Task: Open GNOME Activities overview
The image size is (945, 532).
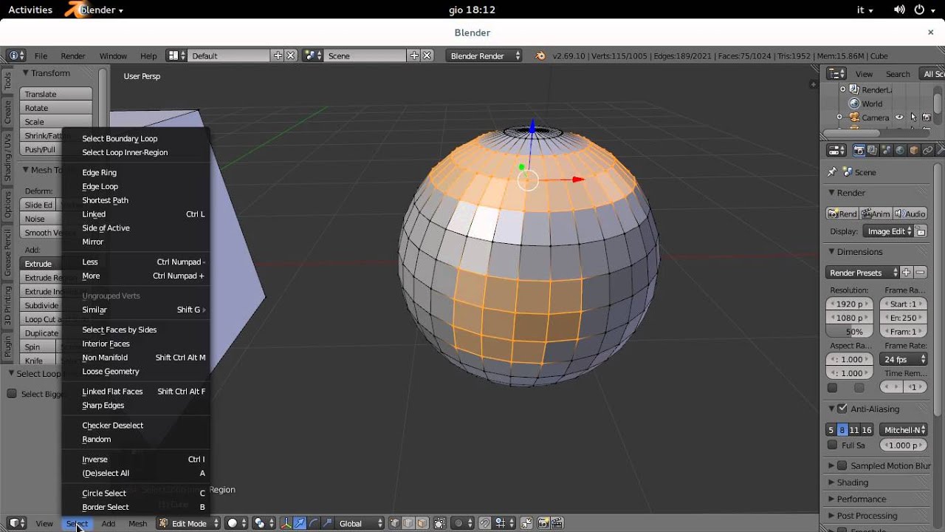Action: (30, 10)
